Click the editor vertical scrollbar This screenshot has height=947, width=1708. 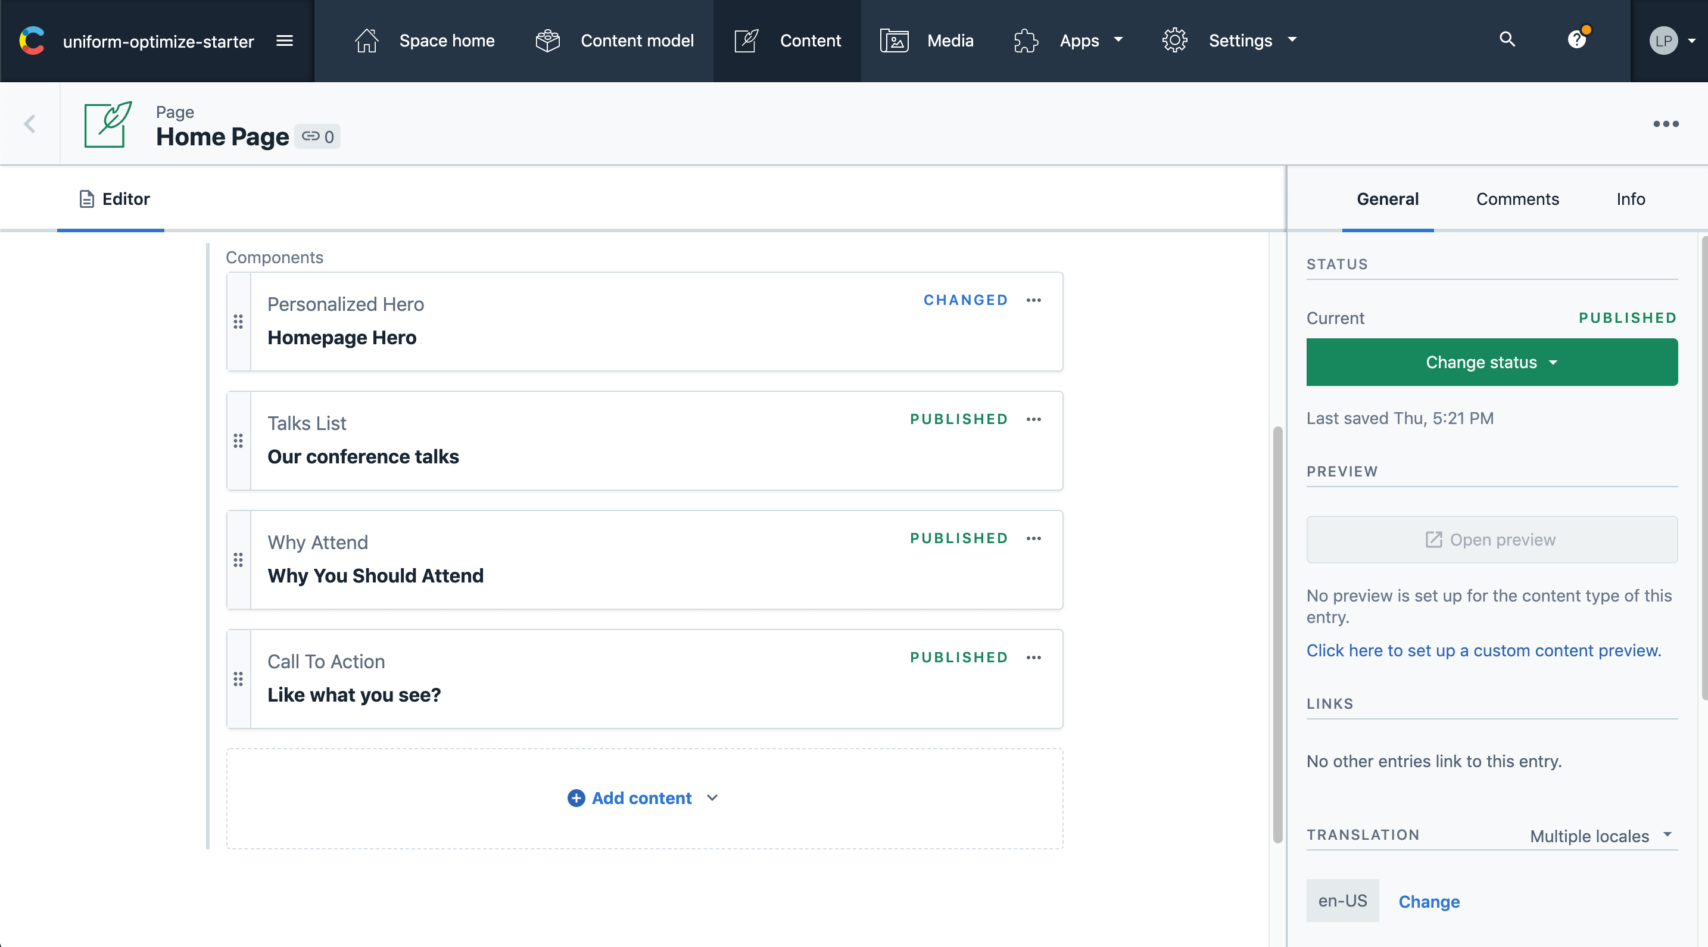[1277, 635]
